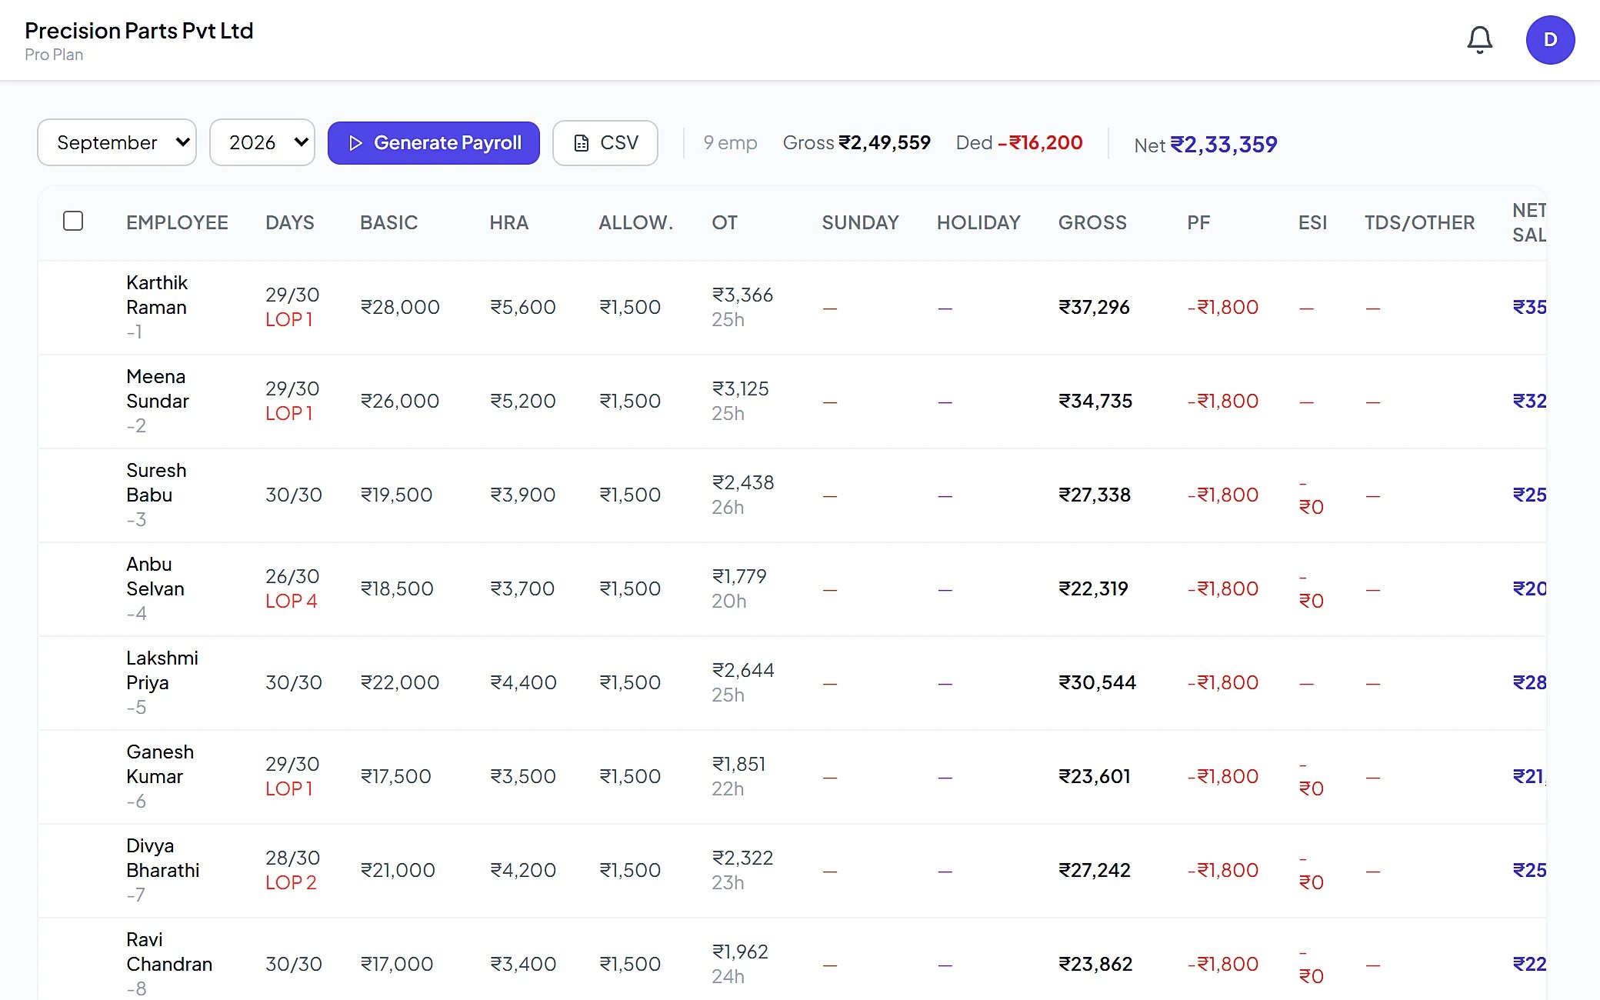
Task: Click overtime value ₹1,962
Action: 740,952
